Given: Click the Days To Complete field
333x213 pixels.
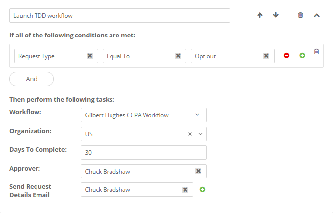Looking at the screenshot, I should (x=144, y=152).
